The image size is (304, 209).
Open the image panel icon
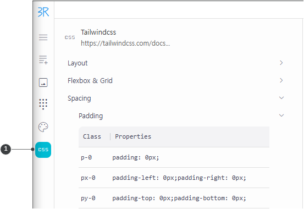(43, 82)
